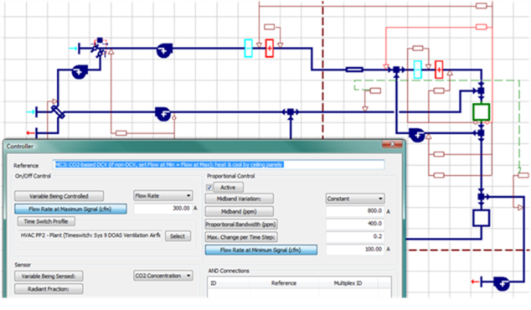Viewport: 531px width, 310px height.
Task: Click Flow Rate at Minimum Signal button
Action: 261,250
